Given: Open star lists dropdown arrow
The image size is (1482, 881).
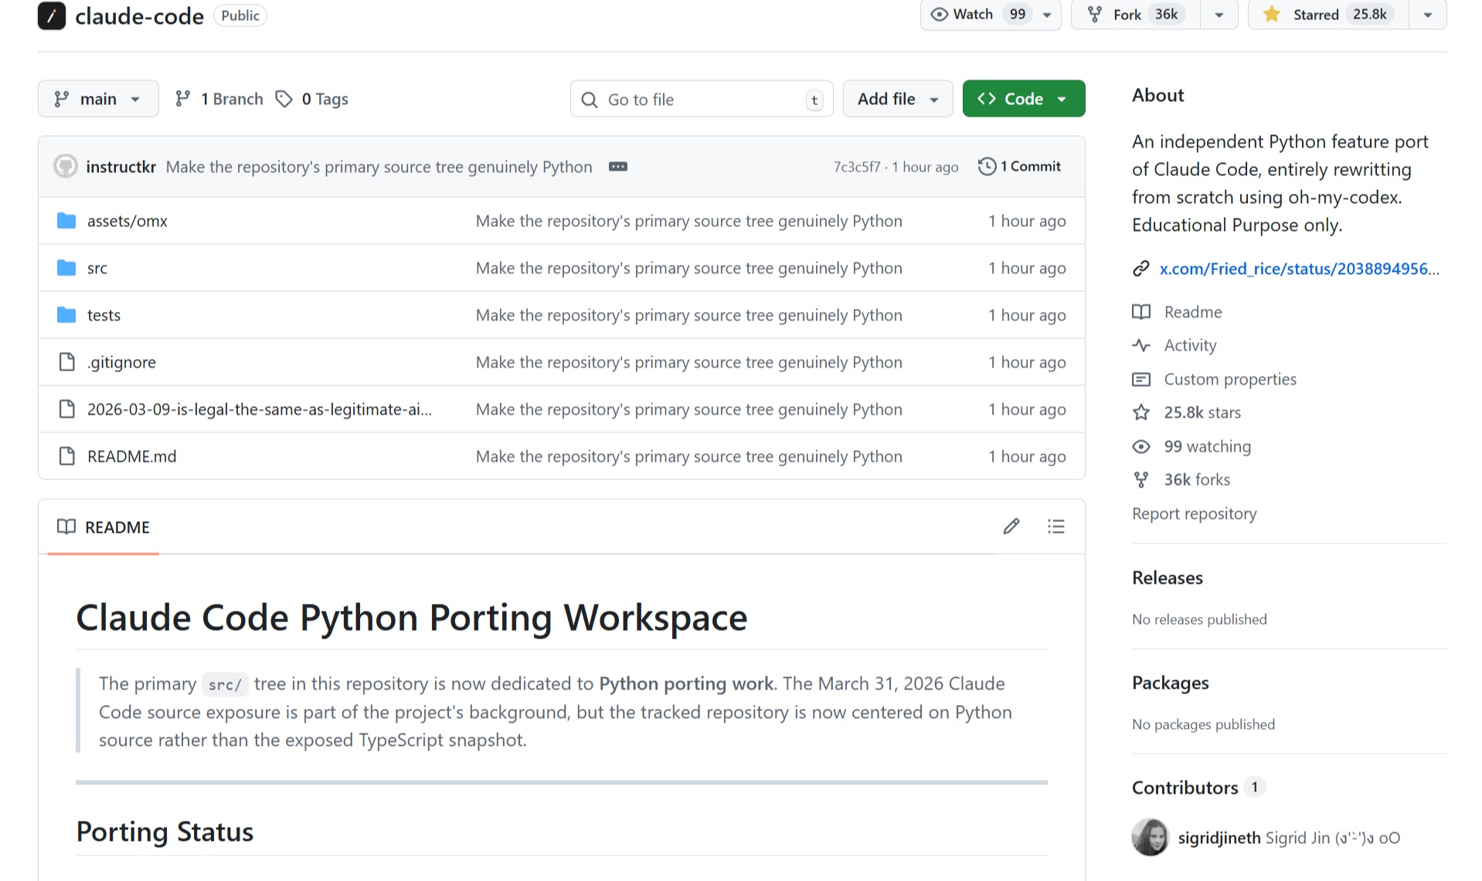Looking at the screenshot, I should 1427,15.
